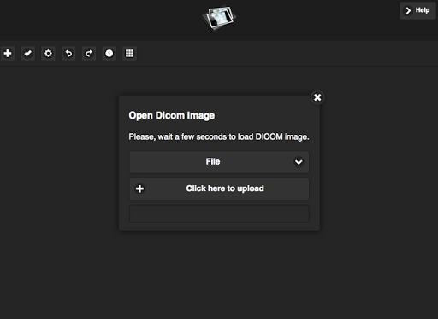Click the 'Please, wait a few seconds' message text
The height and width of the screenshot is (319, 438).
pyautogui.click(x=219, y=136)
